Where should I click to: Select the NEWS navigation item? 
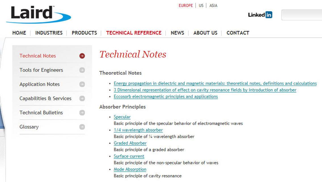pos(177,33)
